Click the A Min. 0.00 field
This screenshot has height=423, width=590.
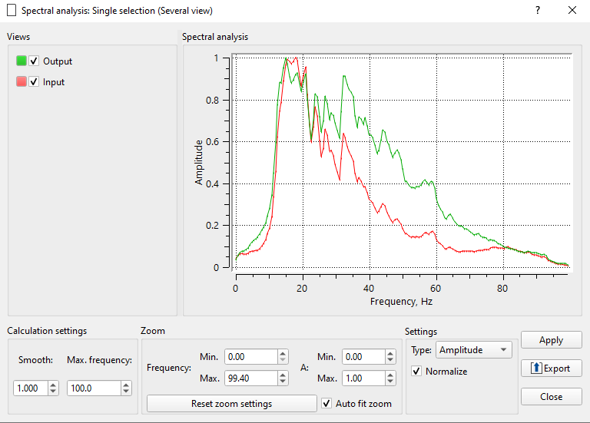pos(363,356)
